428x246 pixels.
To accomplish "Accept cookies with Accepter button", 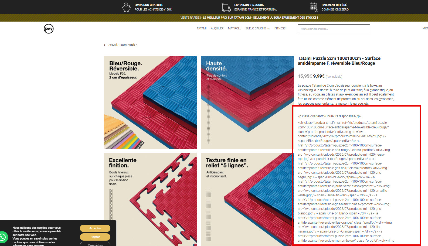I will (95, 228).
